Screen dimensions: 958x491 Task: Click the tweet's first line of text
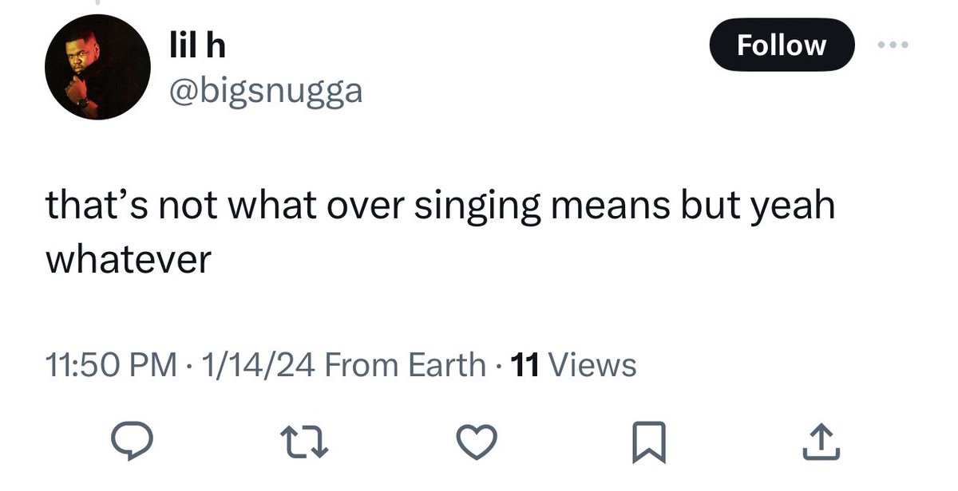click(x=440, y=206)
